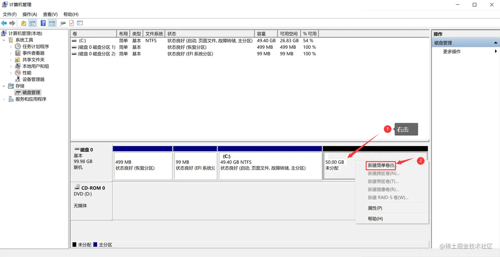Sort by the 容量 column header

click(266, 34)
